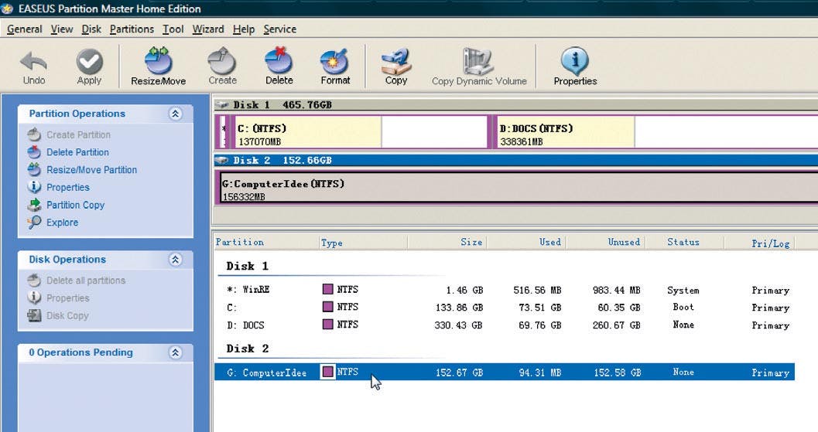Open the General menu
Screen dimensions: 818x432
pos(25,29)
